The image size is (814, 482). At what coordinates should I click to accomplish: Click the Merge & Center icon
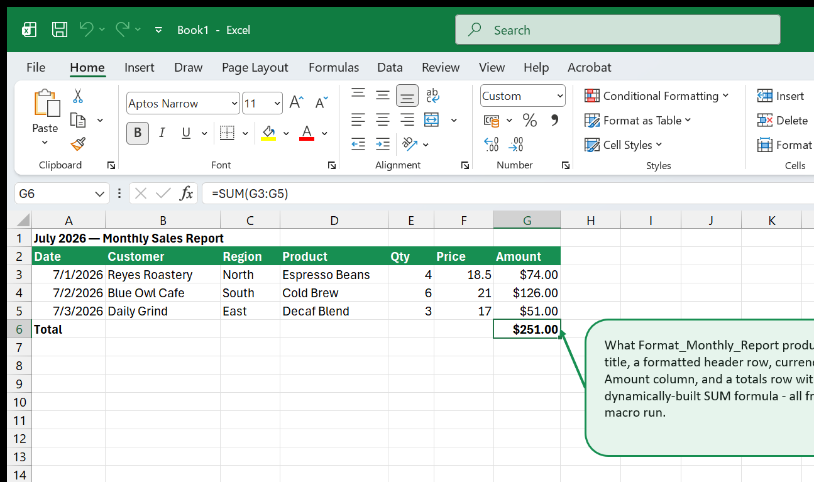(x=432, y=119)
